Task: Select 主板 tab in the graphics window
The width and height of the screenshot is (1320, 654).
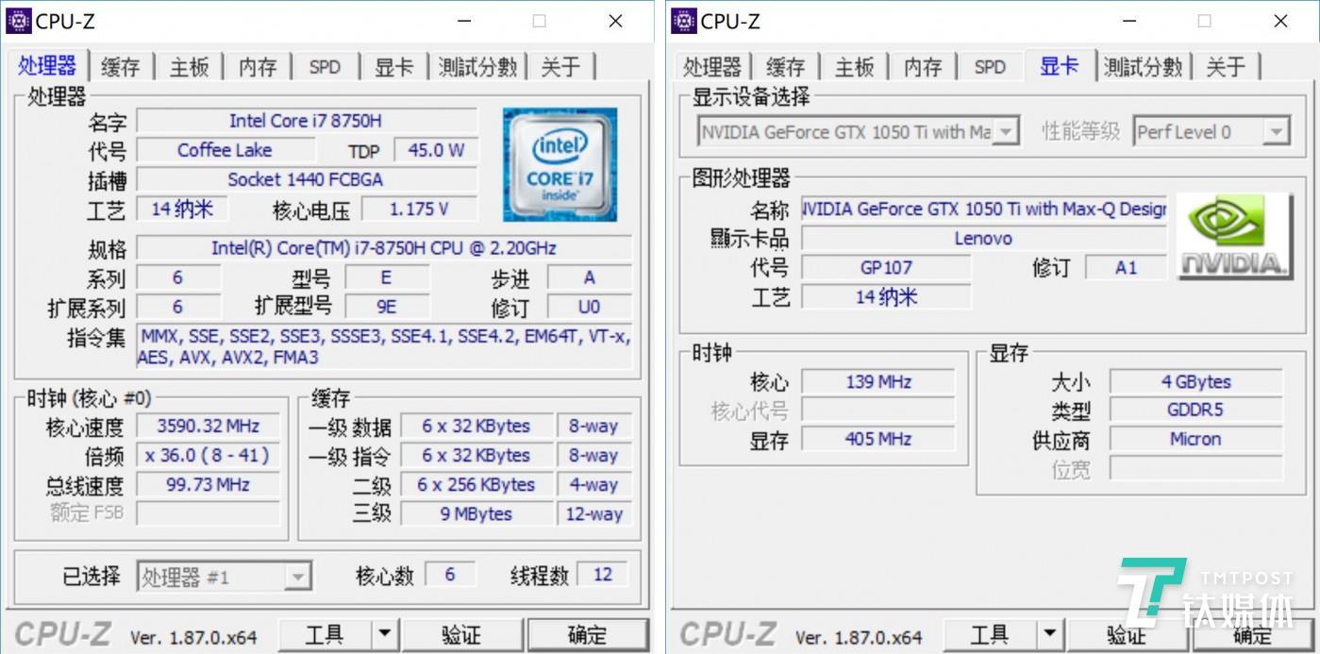Action: (854, 67)
